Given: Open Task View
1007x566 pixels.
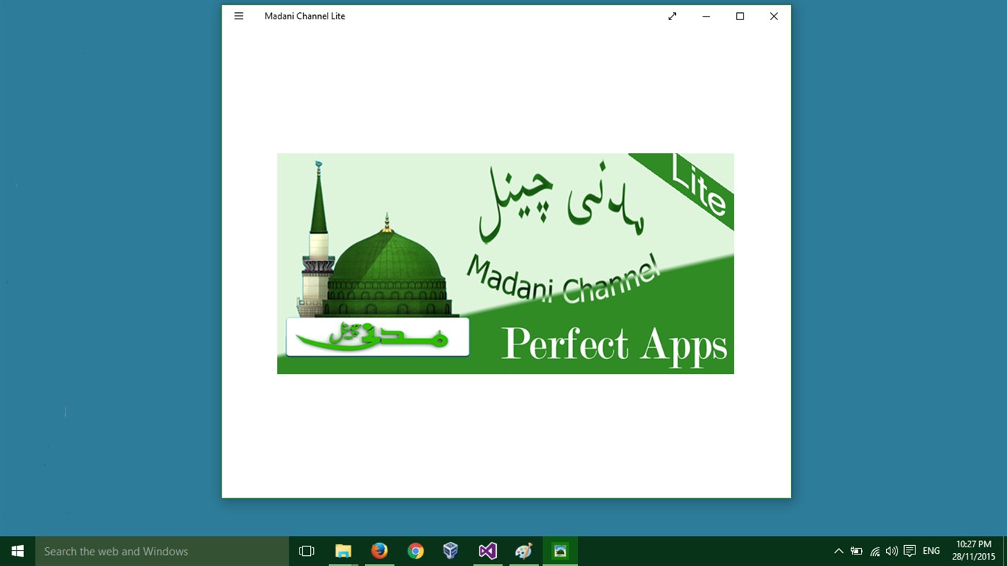Looking at the screenshot, I should (x=307, y=550).
